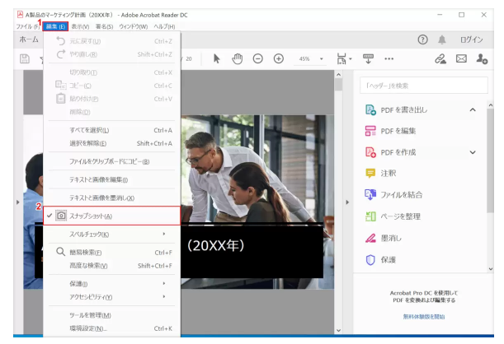This screenshot has width=504, height=344.
Task: Click the zoom out minus icon
Action: click(x=257, y=59)
